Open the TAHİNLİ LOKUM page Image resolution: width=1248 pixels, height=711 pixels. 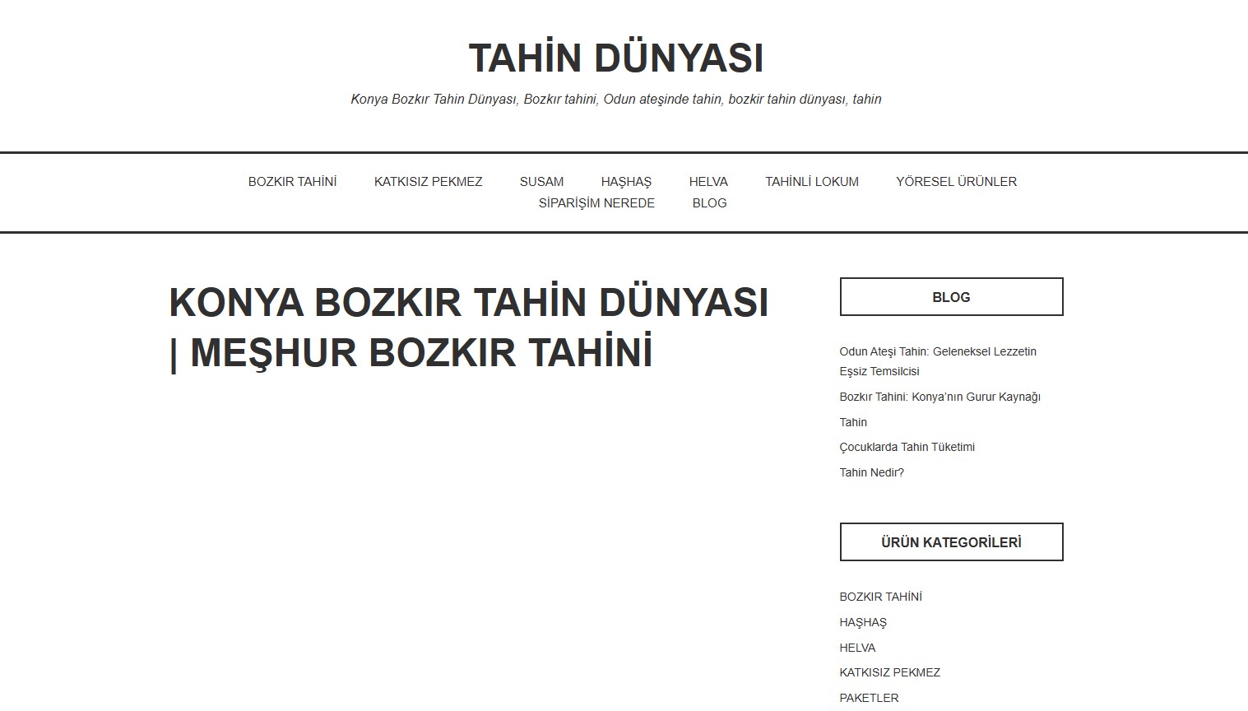811,181
